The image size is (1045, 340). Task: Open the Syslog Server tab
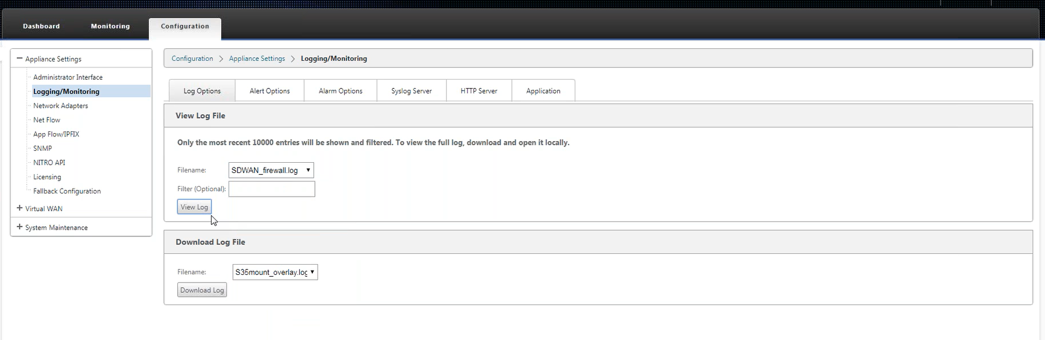(x=411, y=90)
